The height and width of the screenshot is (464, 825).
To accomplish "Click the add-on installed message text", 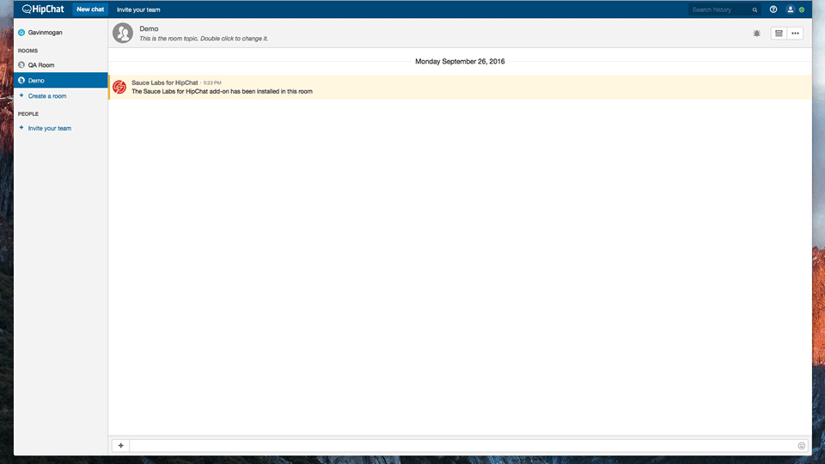I will (x=222, y=92).
